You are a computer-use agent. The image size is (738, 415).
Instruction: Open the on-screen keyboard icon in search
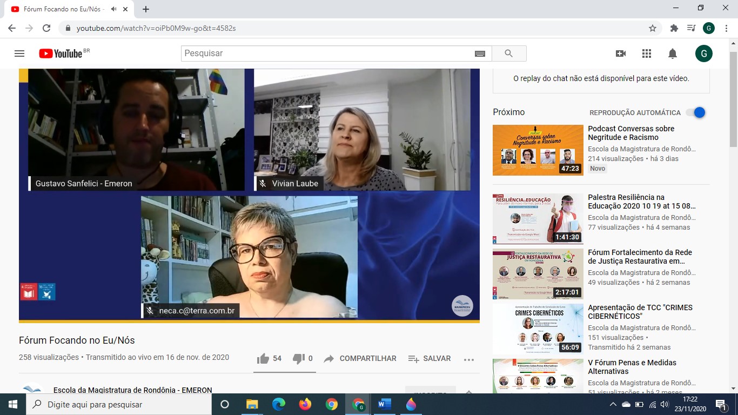point(480,53)
